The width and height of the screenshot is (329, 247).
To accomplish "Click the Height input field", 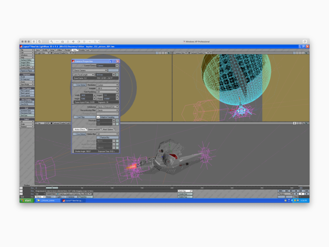I will tap(86, 99).
